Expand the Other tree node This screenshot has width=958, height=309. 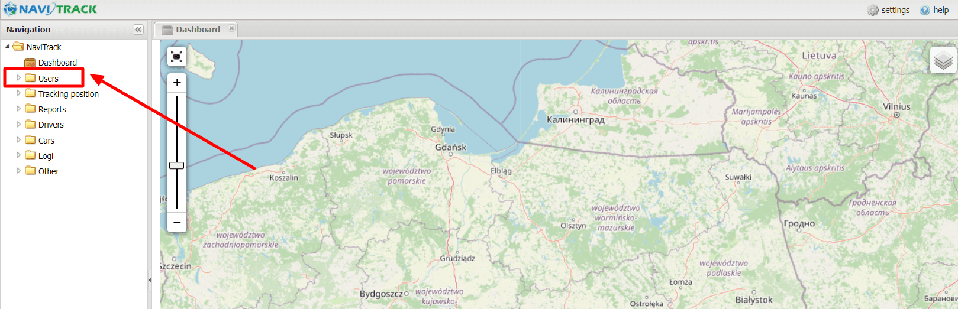(18, 170)
